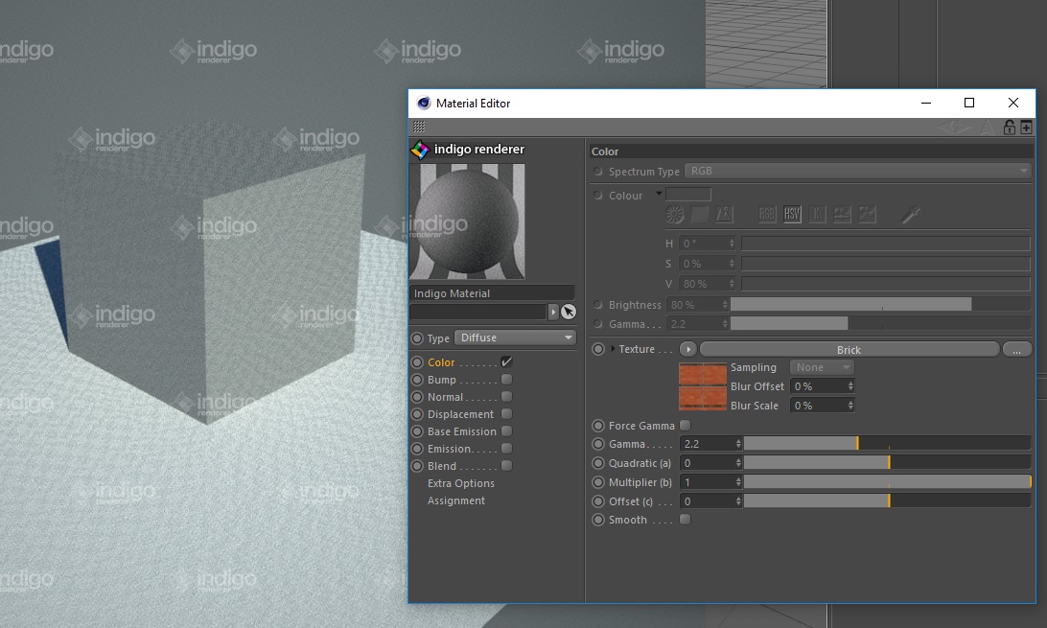This screenshot has height=628, width=1047.
Task: Click the texture browse ellipsis button
Action: click(1016, 350)
